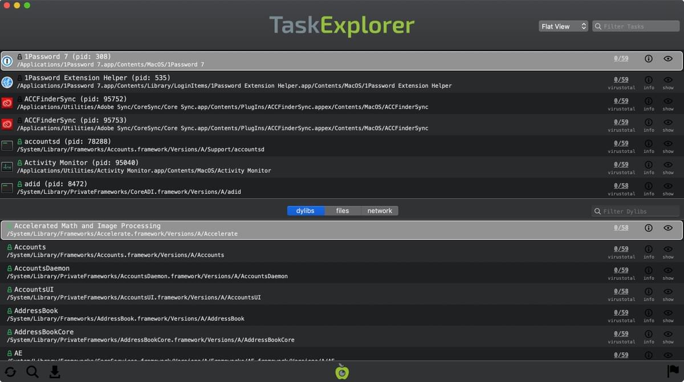Switch to the dylibs tab

point(306,211)
